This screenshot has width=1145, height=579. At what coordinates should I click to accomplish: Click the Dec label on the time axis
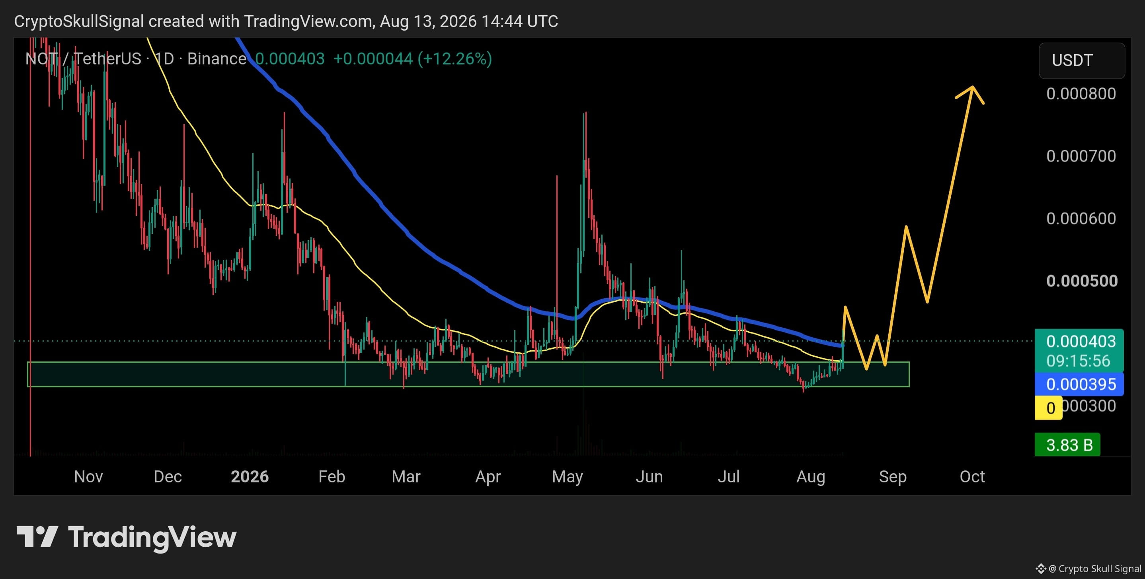pos(168,476)
